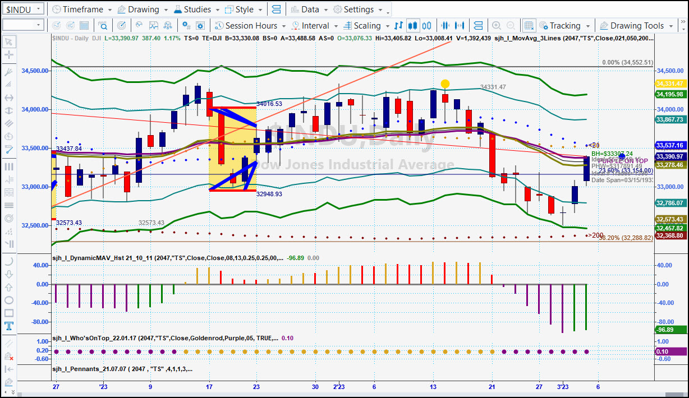Open the Settings menu
Image resolution: width=689 pixels, height=398 pixels.
pyautogui.click(x=357, y=10)
